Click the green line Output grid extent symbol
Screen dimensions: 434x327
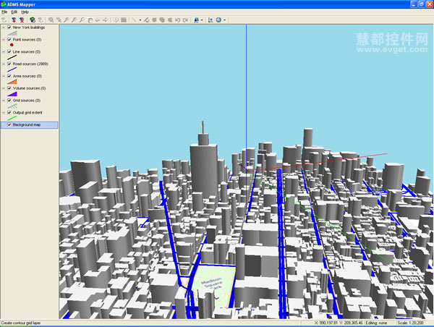pyautogui.click(x=12, y=118)
